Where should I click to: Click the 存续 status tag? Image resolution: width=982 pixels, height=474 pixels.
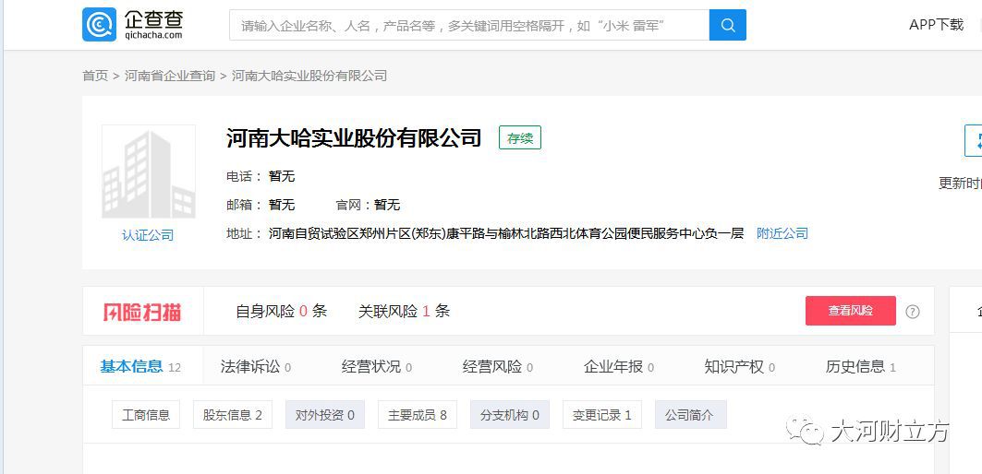pyautogui.click(x=520, y=137)
